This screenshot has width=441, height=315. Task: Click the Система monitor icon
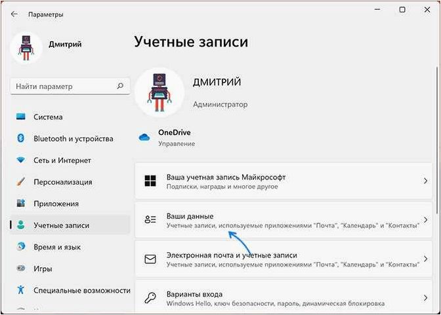pos(21,117)
